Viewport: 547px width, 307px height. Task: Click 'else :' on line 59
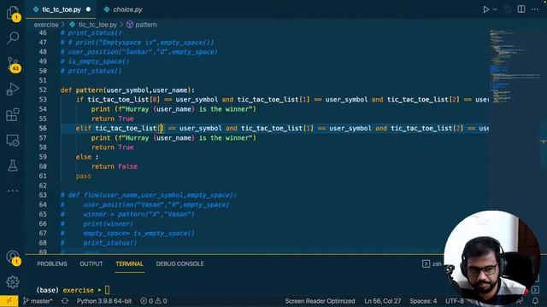click(87, 157)
